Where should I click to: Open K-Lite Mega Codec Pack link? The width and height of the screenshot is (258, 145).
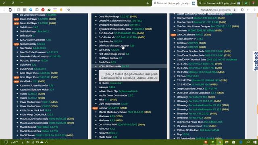tap(37, 114)
